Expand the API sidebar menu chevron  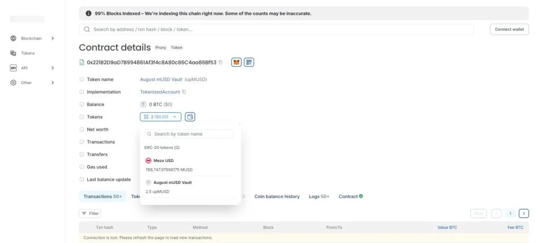click(x=53, y=68)
